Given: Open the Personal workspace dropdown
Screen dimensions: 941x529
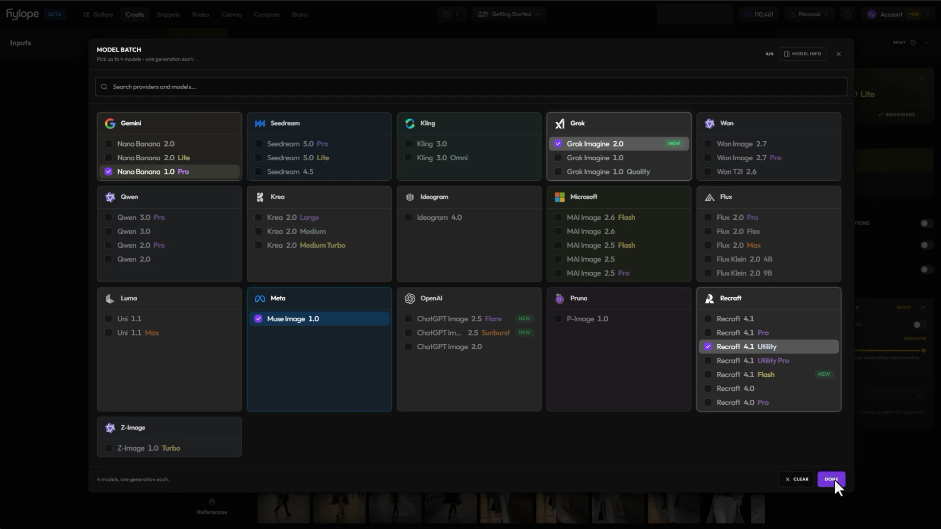Looking at the screenshot, I should click(x=809, y=14).
